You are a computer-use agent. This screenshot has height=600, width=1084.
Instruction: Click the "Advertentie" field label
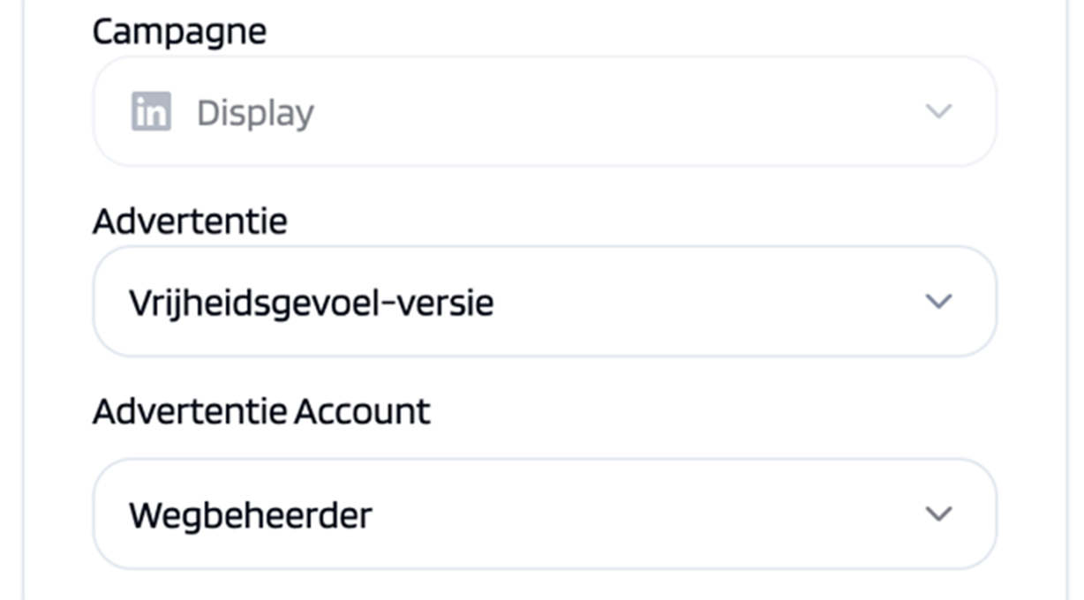click(x=190, y=221)
